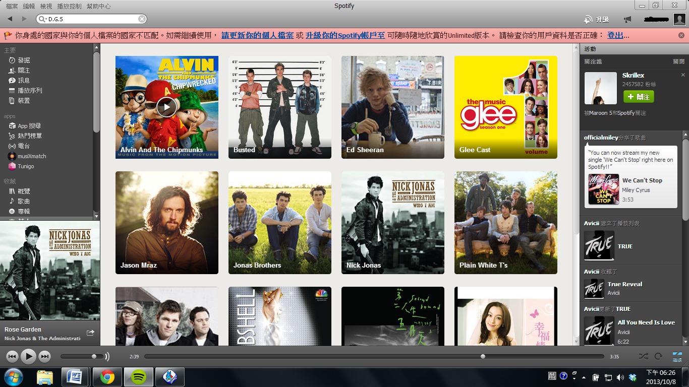The height and width of the screenshot is (387, 689).
Task: Click the main play button
Action: tap(29, 357)
